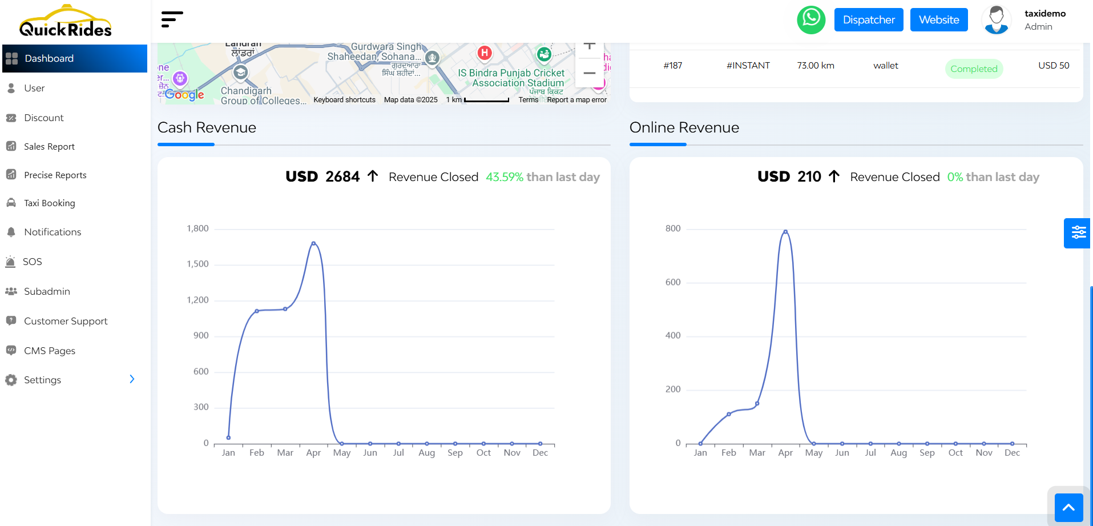Click the wallet payment cell
This screenshot has width=1093, height=526.
886,66
